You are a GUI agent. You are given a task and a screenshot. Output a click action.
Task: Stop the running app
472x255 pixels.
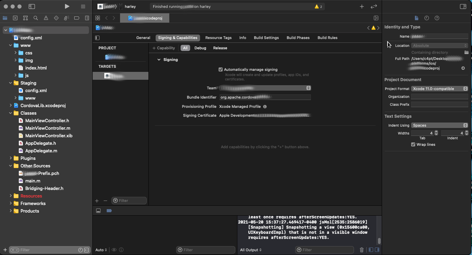pos(83,7)
